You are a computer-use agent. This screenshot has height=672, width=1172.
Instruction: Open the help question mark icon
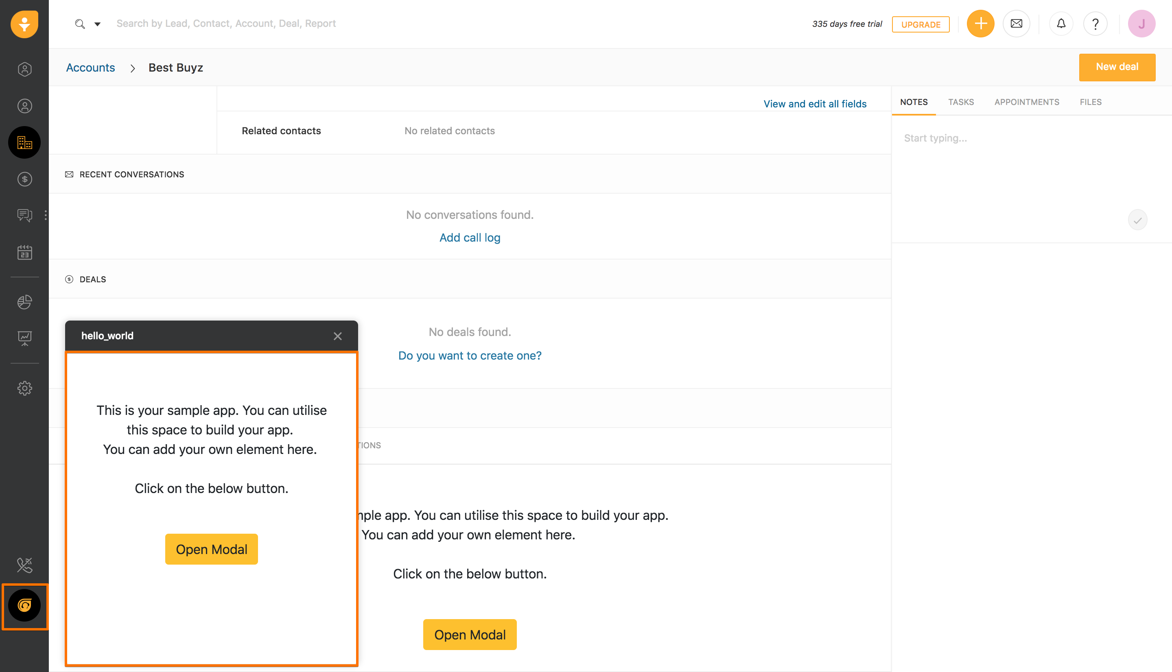[1095, 24]
